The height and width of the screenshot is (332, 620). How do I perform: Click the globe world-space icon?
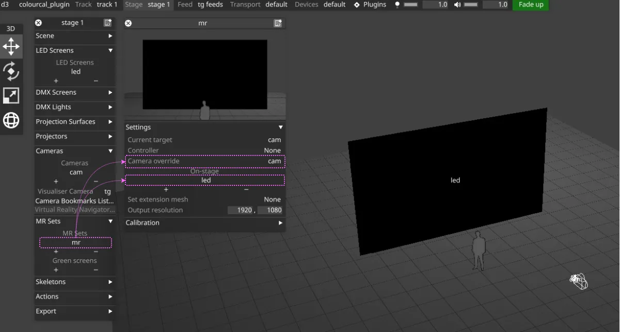[x=11, y=120]
